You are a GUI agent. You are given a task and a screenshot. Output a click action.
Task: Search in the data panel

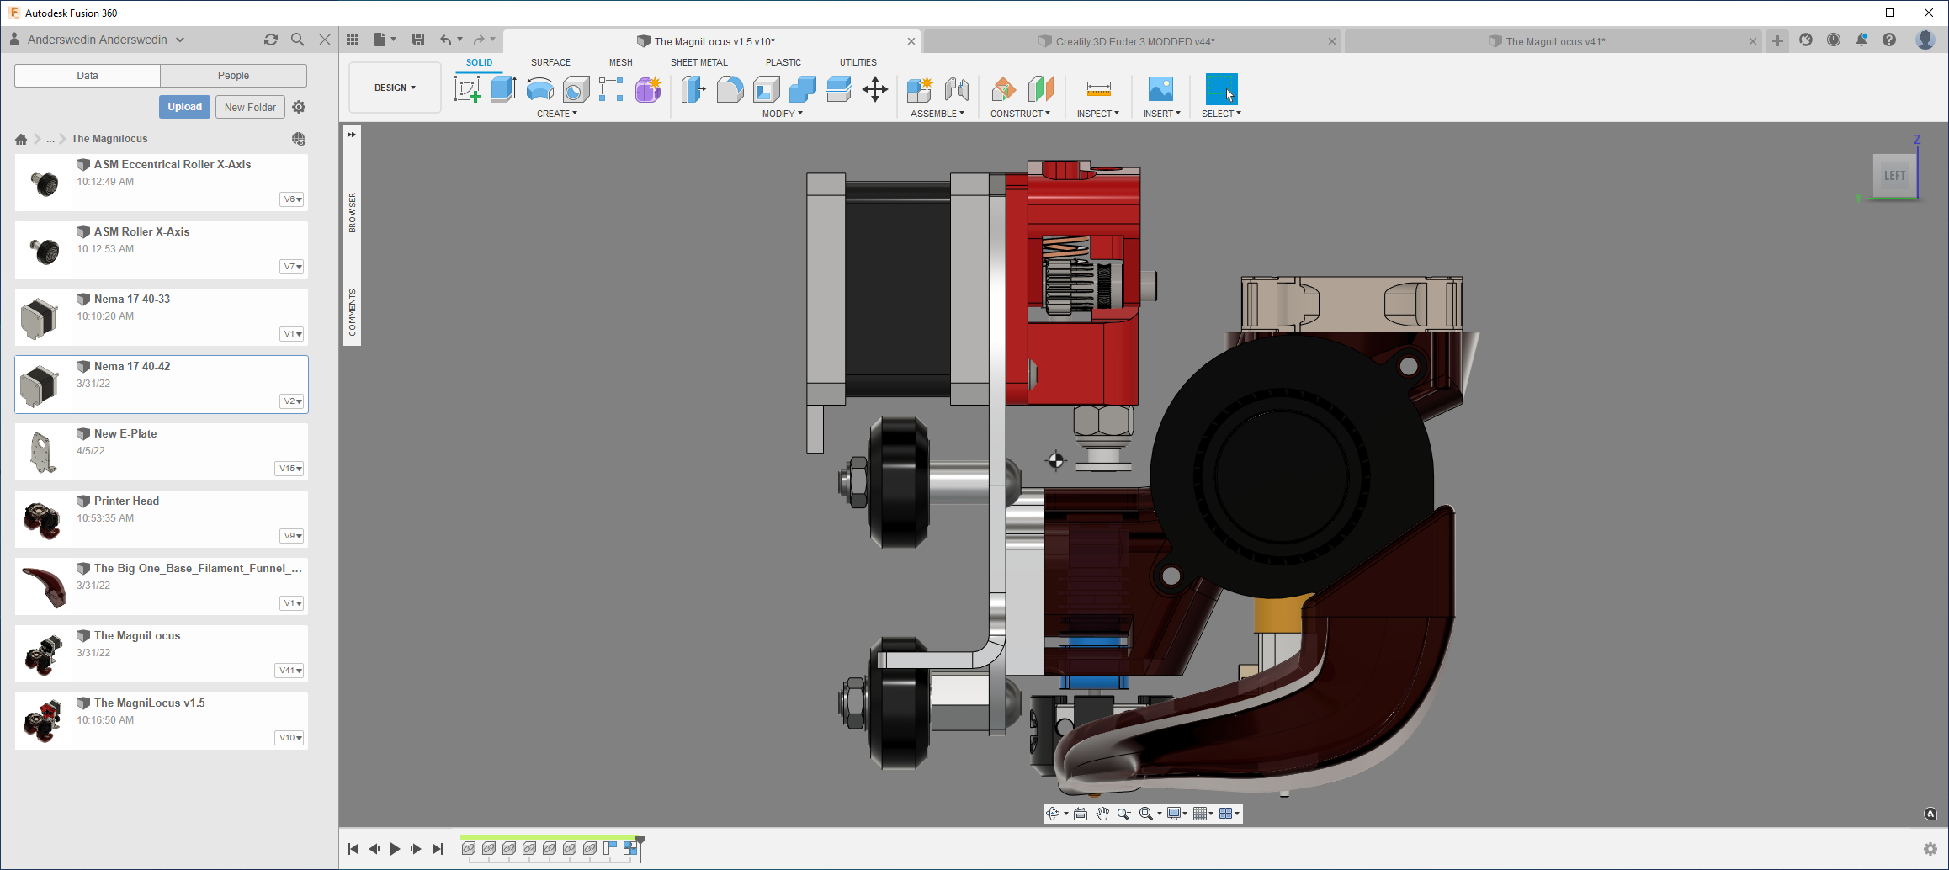tap(297, 40)
